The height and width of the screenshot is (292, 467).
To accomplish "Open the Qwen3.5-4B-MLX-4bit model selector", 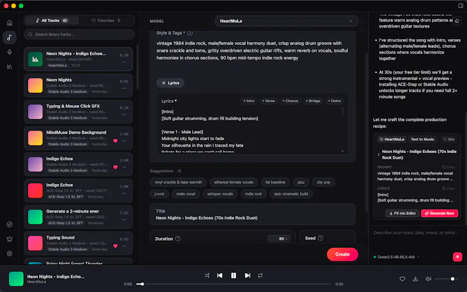I will click(x=396, y=257).
